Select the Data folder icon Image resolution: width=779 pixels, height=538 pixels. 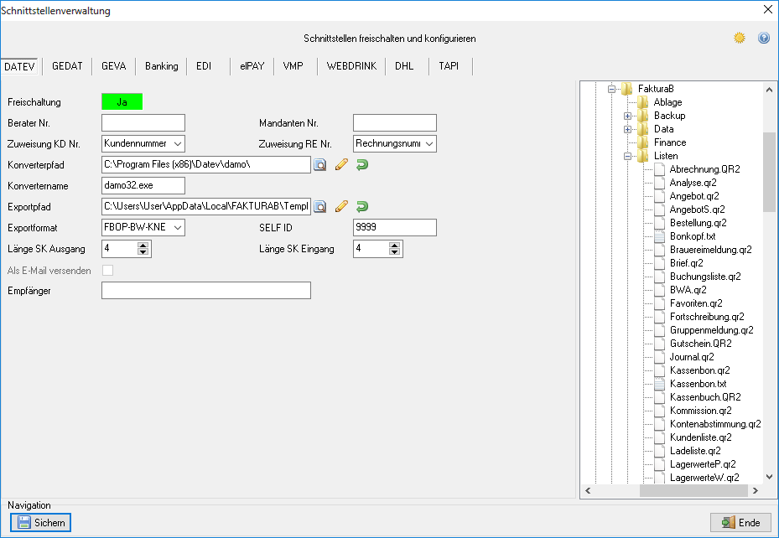coord(643,129)
